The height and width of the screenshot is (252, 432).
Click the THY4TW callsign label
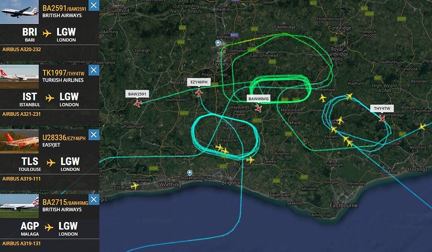(x=382, y=109)
